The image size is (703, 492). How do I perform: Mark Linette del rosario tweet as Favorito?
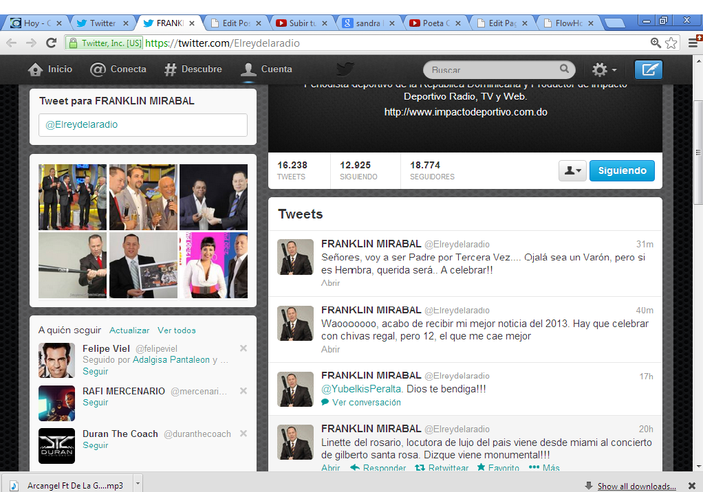click(x=498, y=467)
